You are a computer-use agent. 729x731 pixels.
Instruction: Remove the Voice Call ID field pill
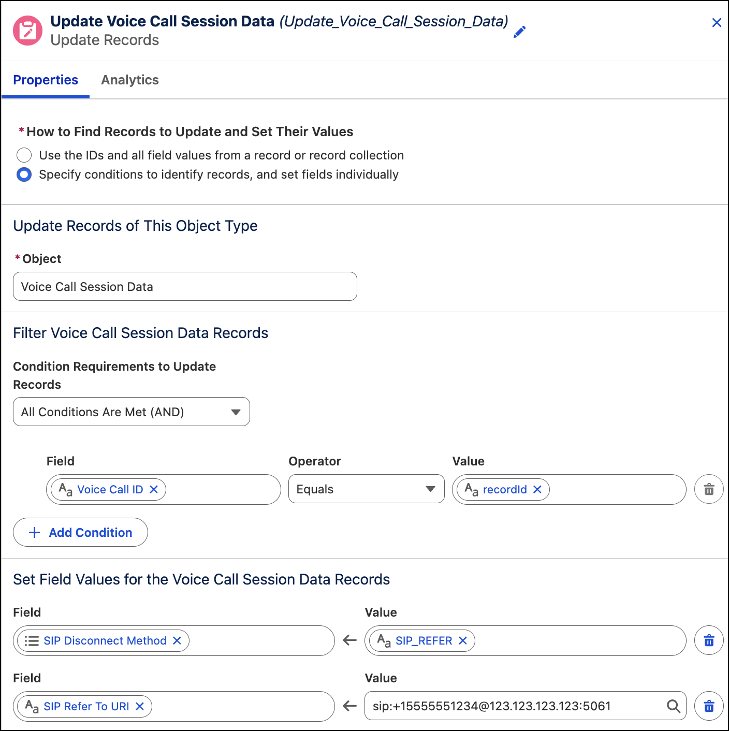coord(154,489)
